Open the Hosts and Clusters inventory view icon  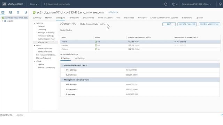click(x=3, y=12)
